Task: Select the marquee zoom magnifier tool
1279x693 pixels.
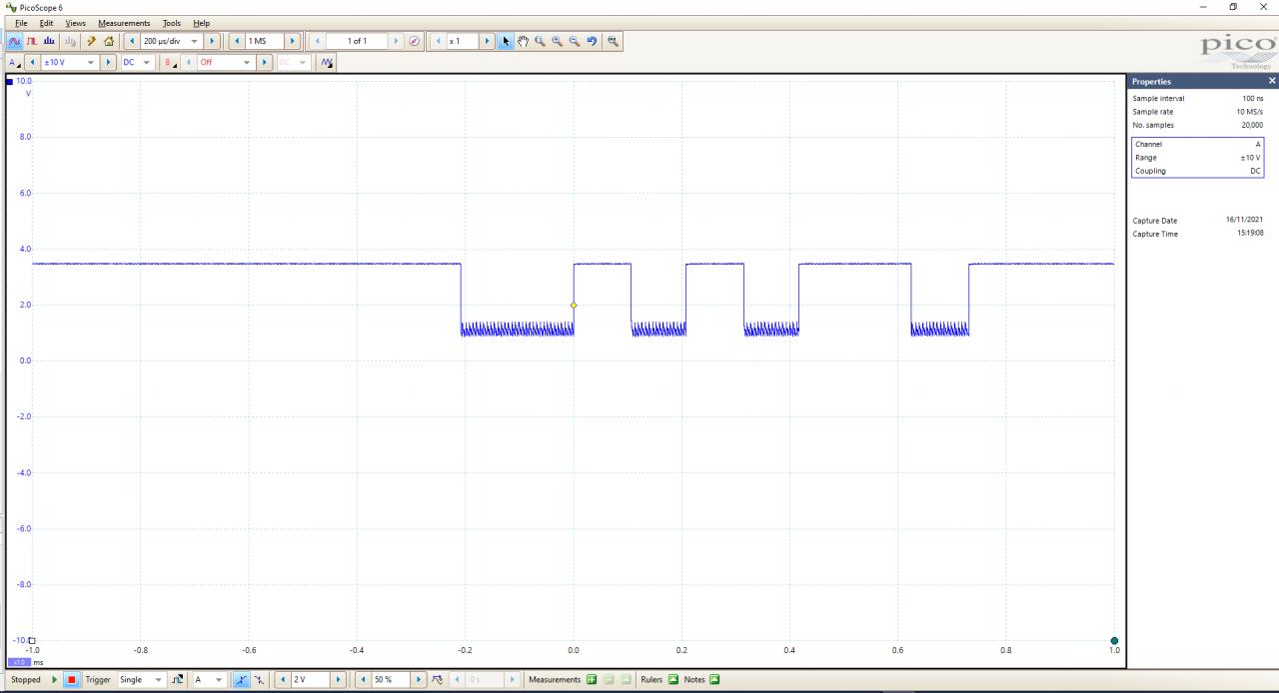Action: coord(540,41)
